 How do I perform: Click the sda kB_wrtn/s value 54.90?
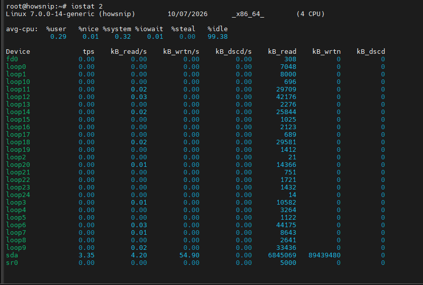[x=190, y=255]
